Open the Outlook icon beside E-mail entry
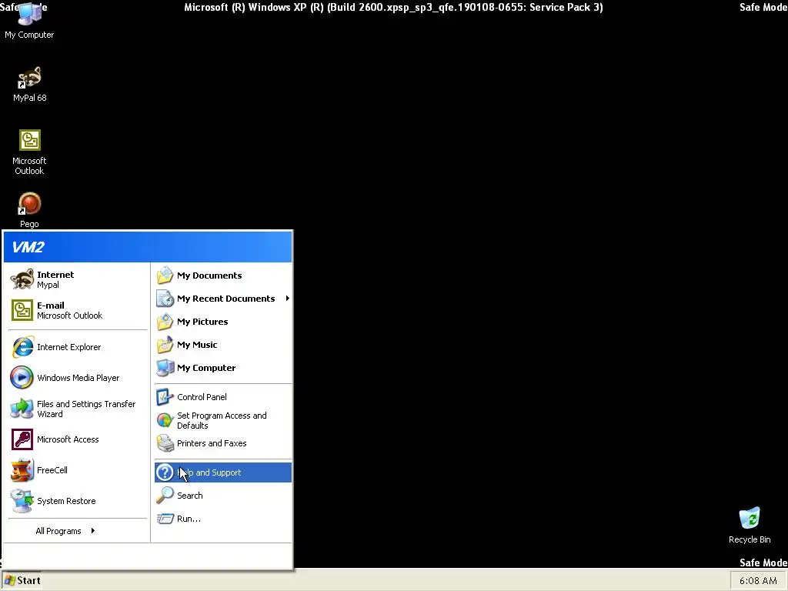788x591 pixels. tap(22, 310)
